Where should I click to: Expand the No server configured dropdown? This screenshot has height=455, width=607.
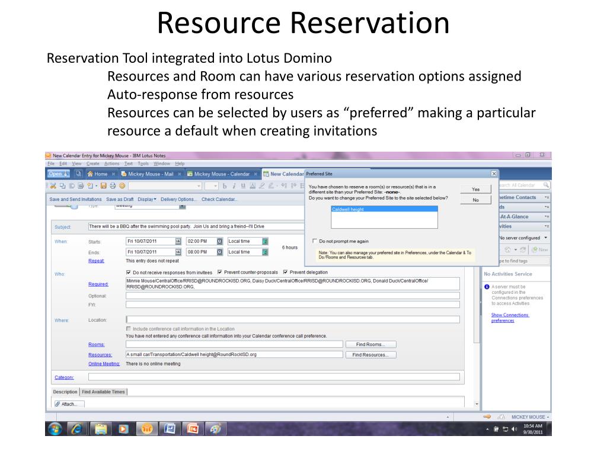click(546, 238)
